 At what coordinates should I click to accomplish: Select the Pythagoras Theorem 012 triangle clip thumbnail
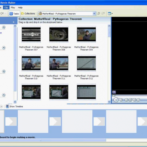click(86, 63)
